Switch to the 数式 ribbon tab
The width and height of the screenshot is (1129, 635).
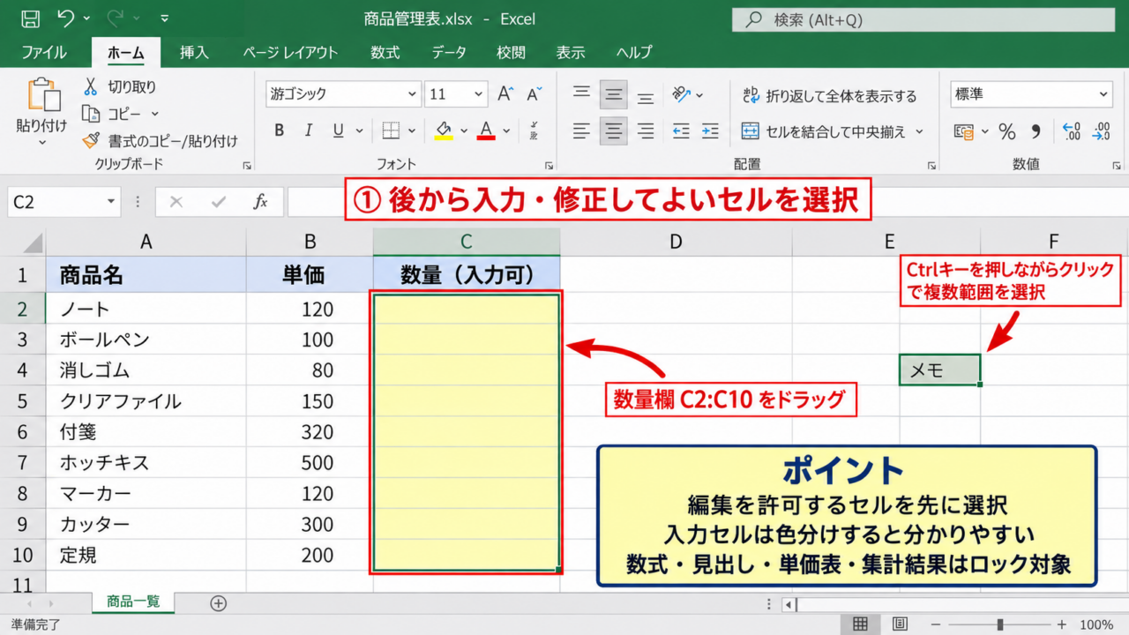[x=385, y=53]
